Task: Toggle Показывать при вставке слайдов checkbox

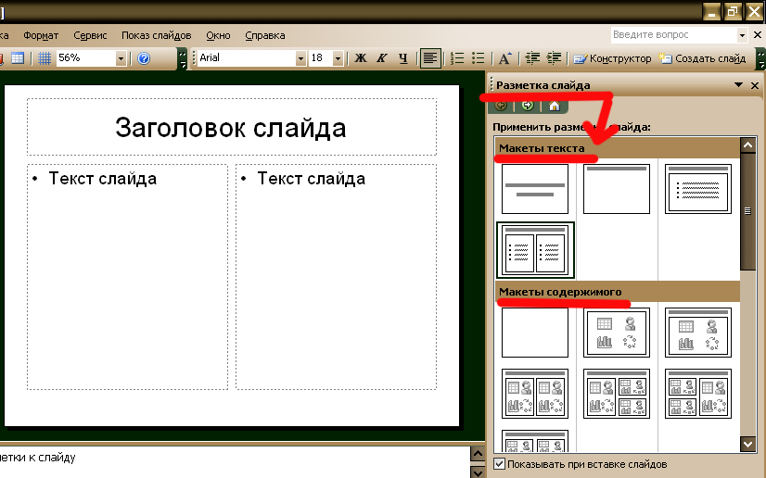Action: [x=499, y=464]
